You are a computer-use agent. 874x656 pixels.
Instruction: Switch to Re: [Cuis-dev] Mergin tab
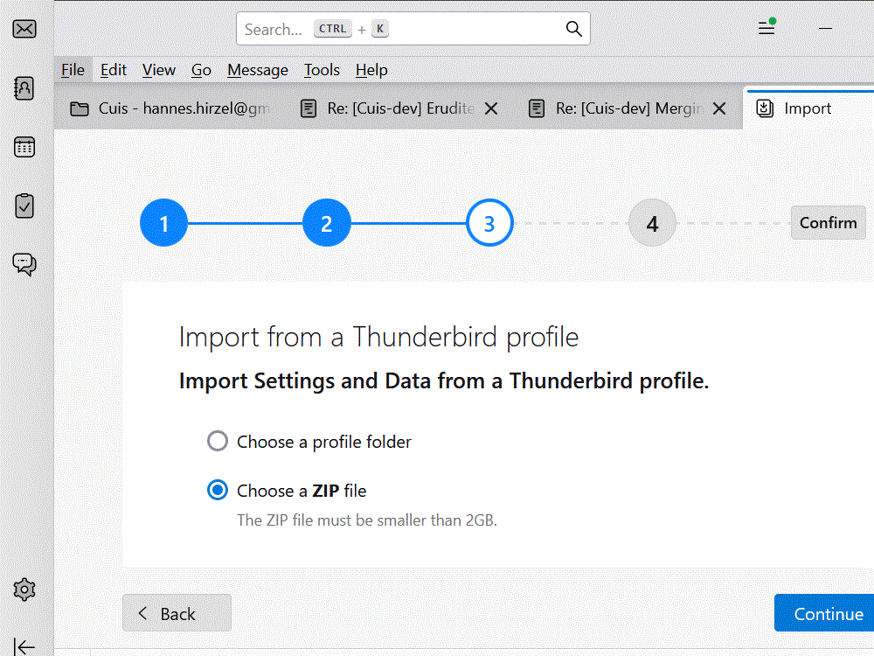coord(627,108)
